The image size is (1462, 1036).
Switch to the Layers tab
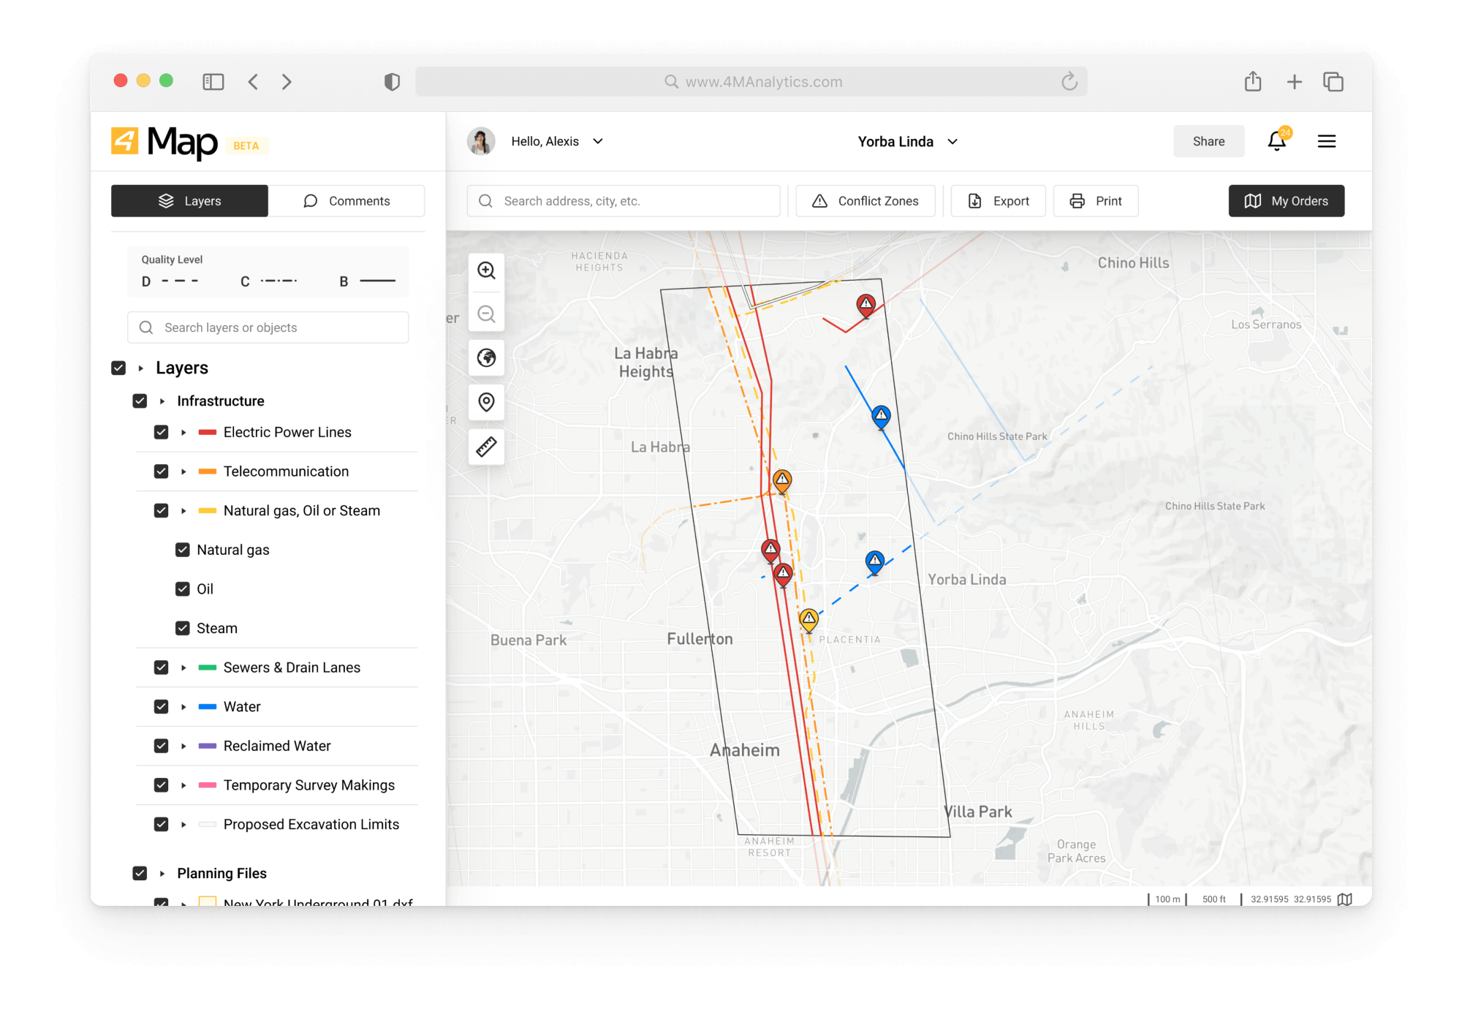tap(189, 200)
